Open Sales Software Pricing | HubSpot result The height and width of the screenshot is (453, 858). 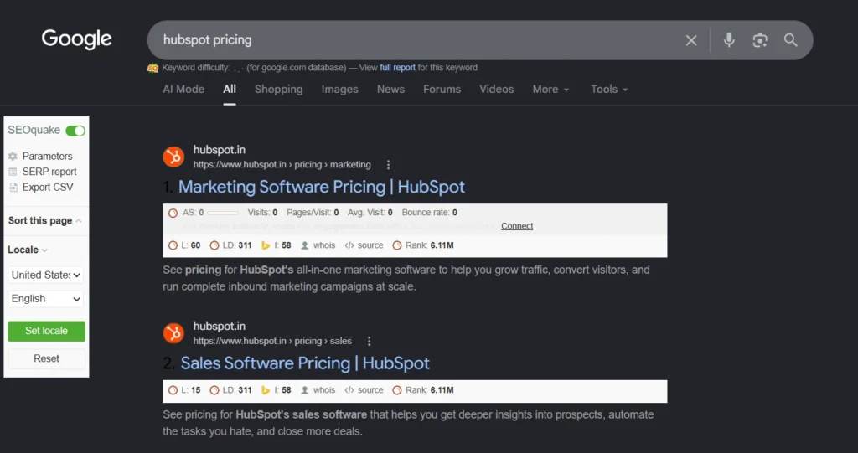point(305,363)
